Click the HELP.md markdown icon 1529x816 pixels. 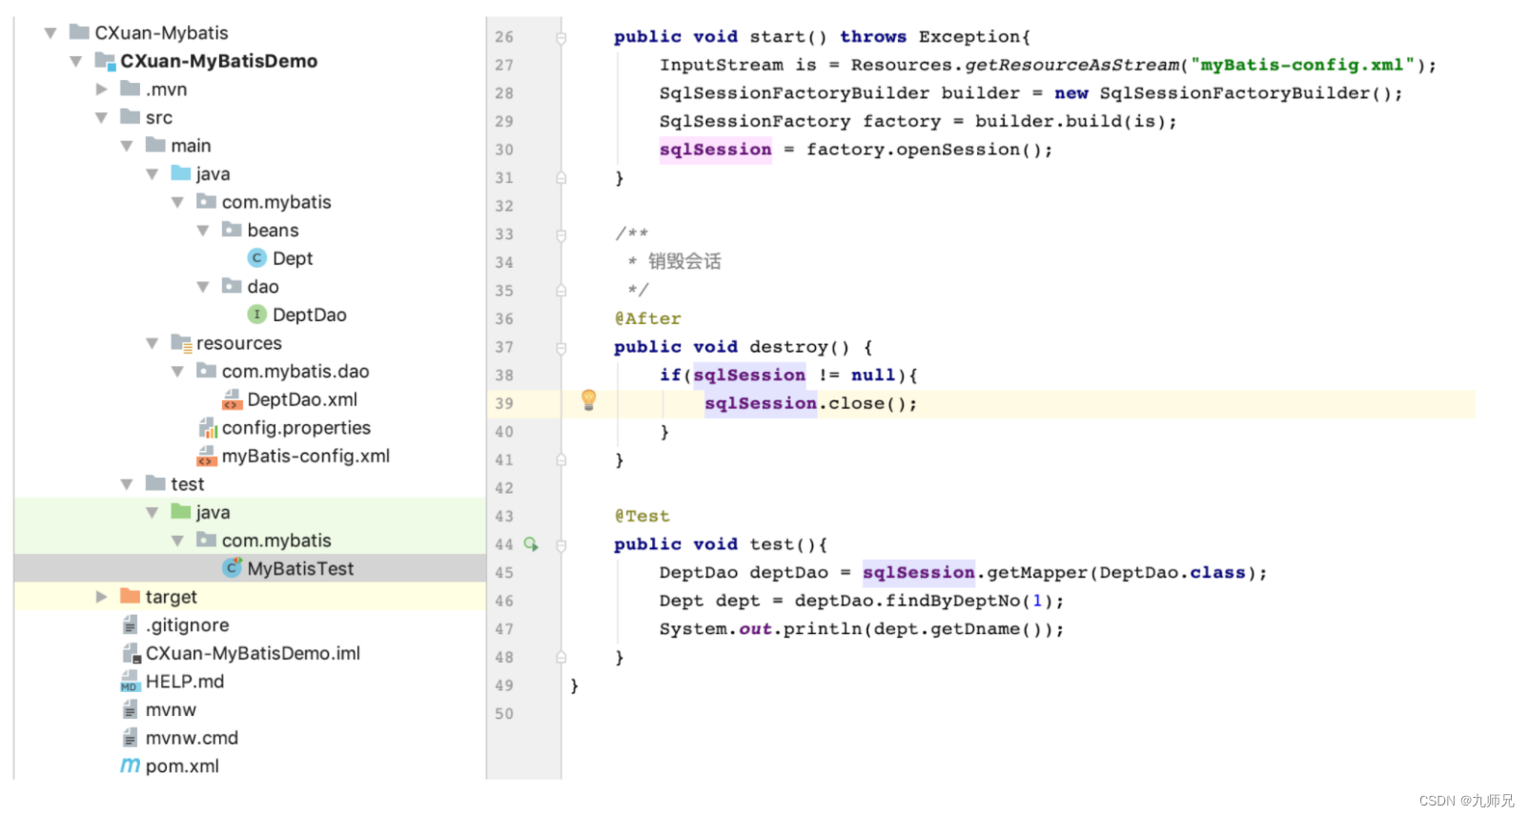[x=131, y=682]
